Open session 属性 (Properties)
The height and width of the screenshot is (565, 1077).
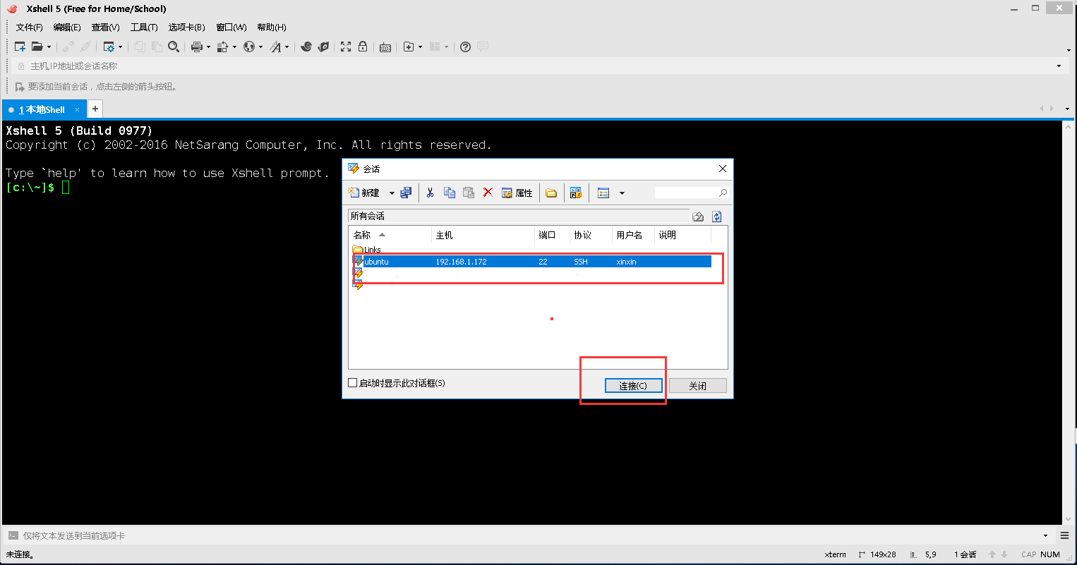click(x=517, y=193)
